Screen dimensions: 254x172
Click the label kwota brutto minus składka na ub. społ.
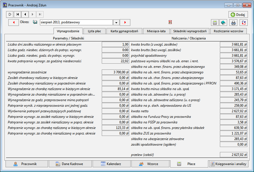(160, 89)
